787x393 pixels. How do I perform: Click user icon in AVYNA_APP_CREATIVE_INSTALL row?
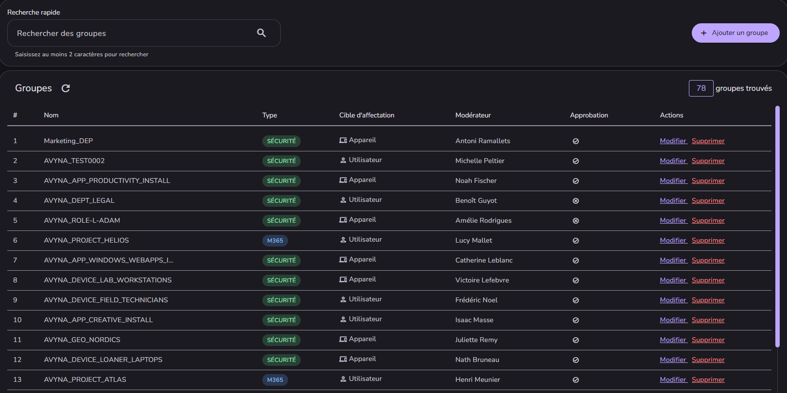(x=343, y=319)
